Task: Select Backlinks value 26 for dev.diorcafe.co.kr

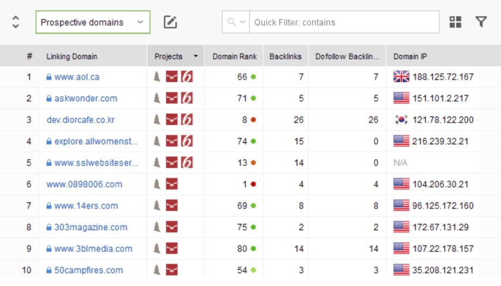Action: tap(299, 120)
